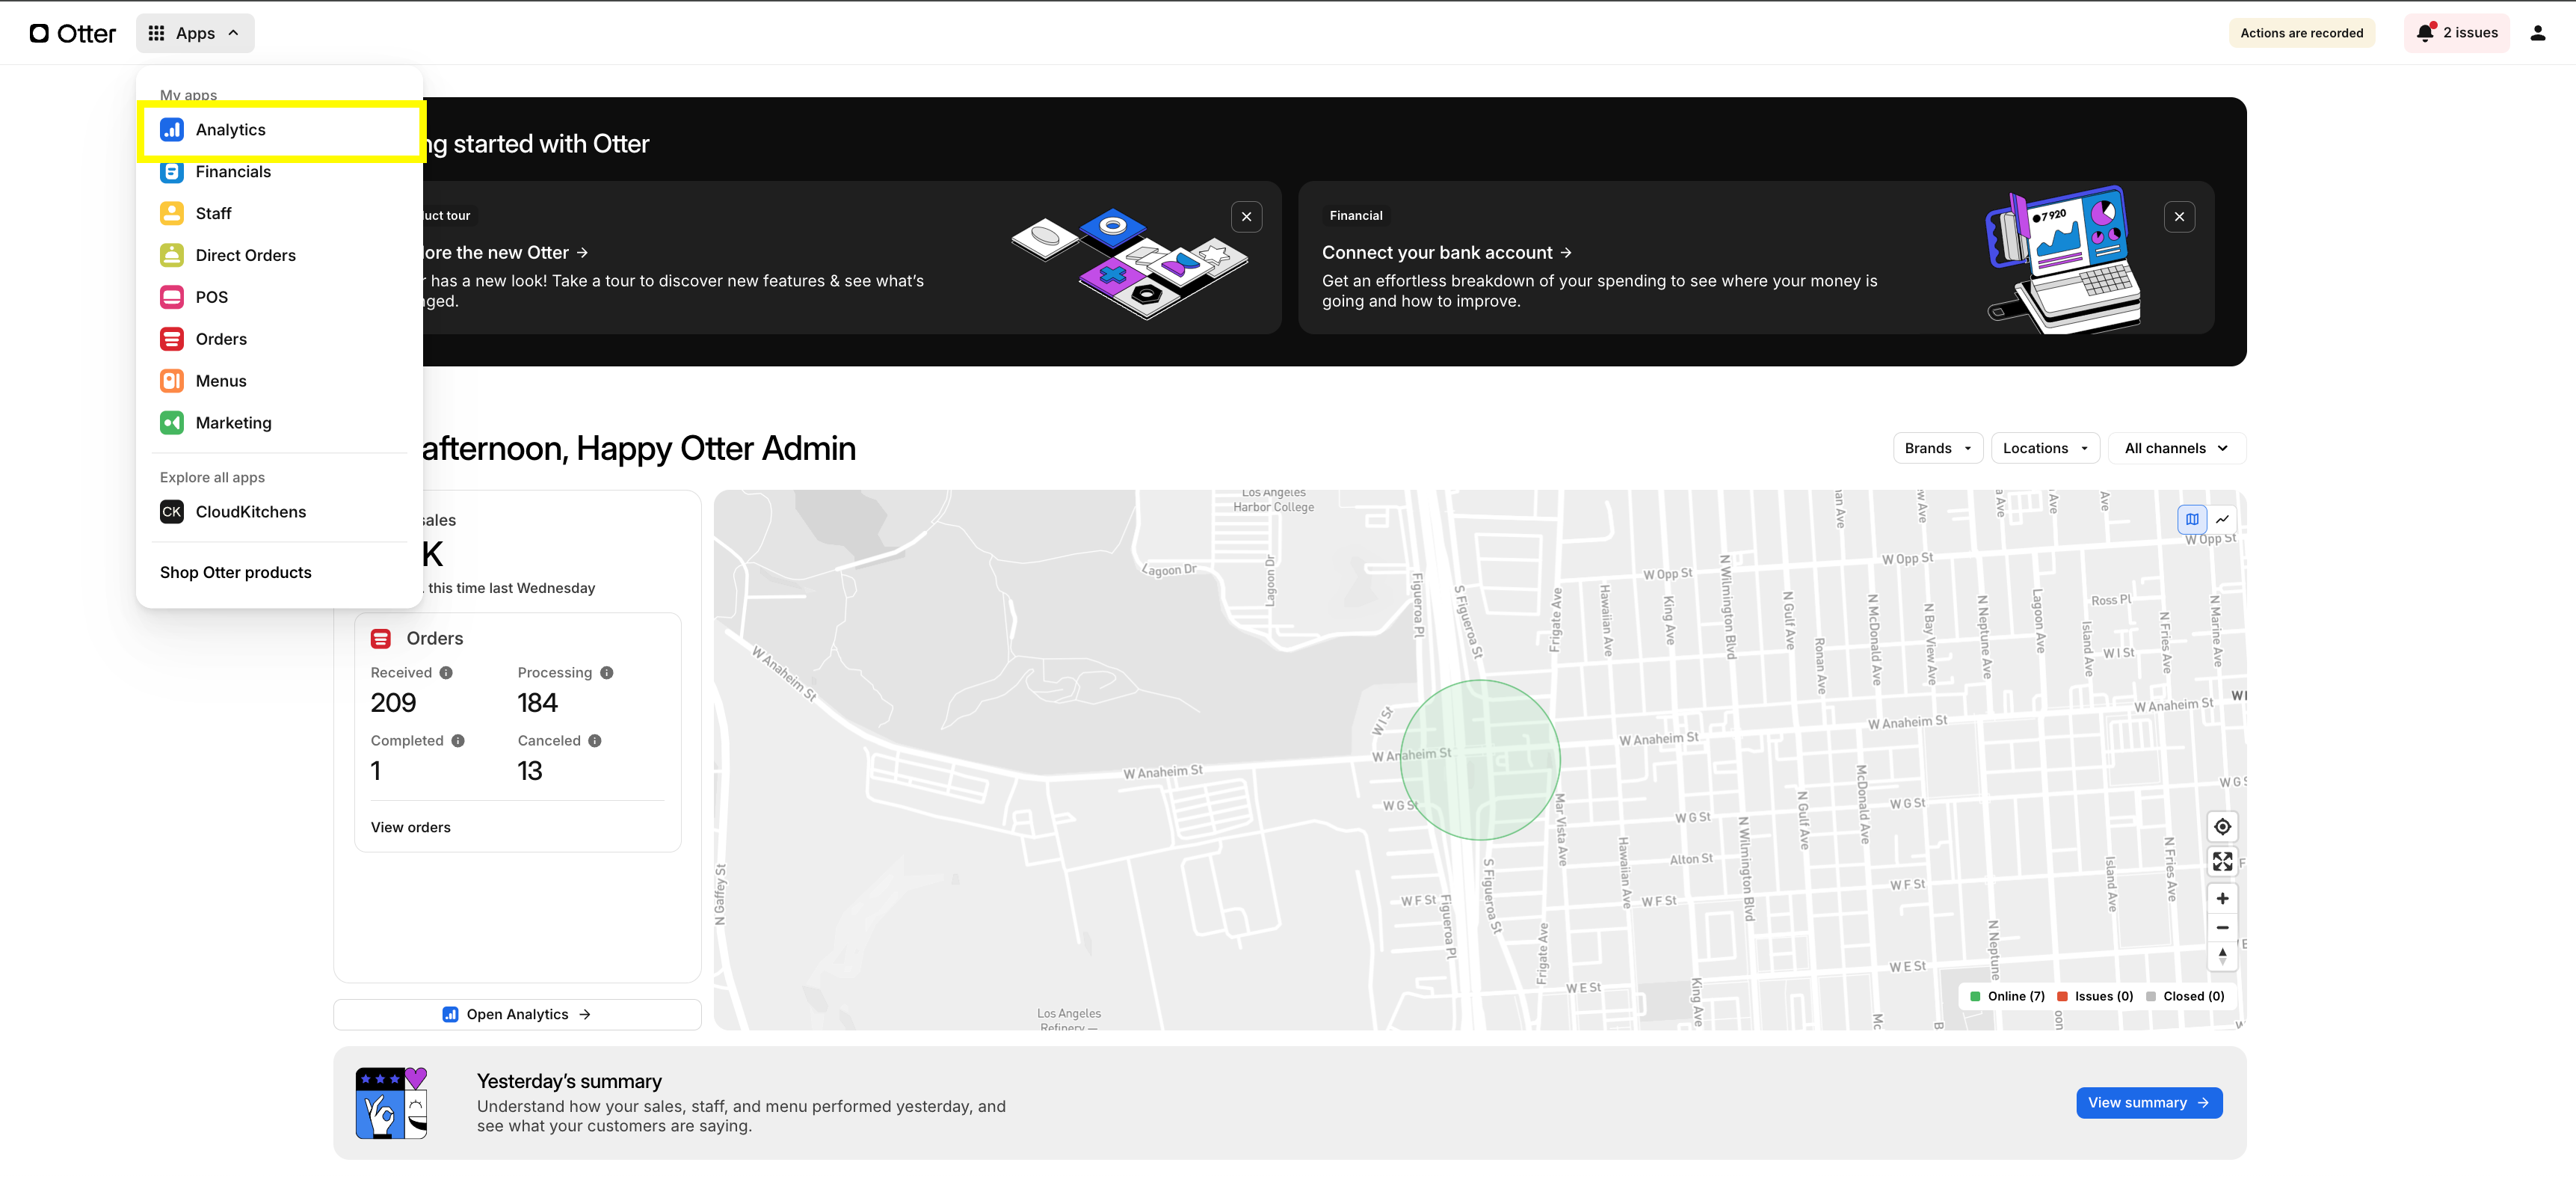The image size is (2576, 1177).
Task: Click received count 209
Action: (393, 703)
